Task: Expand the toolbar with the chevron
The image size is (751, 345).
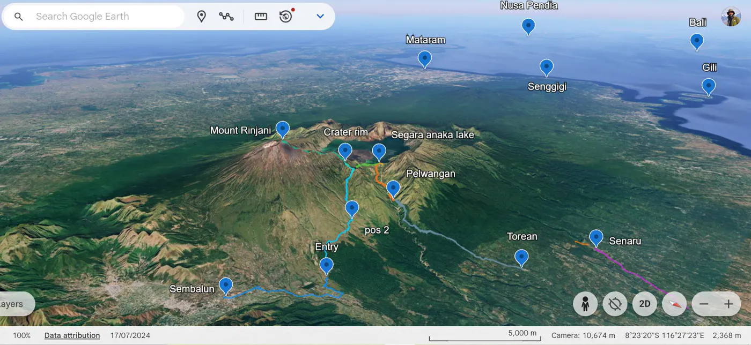Action: pos(320,16)
